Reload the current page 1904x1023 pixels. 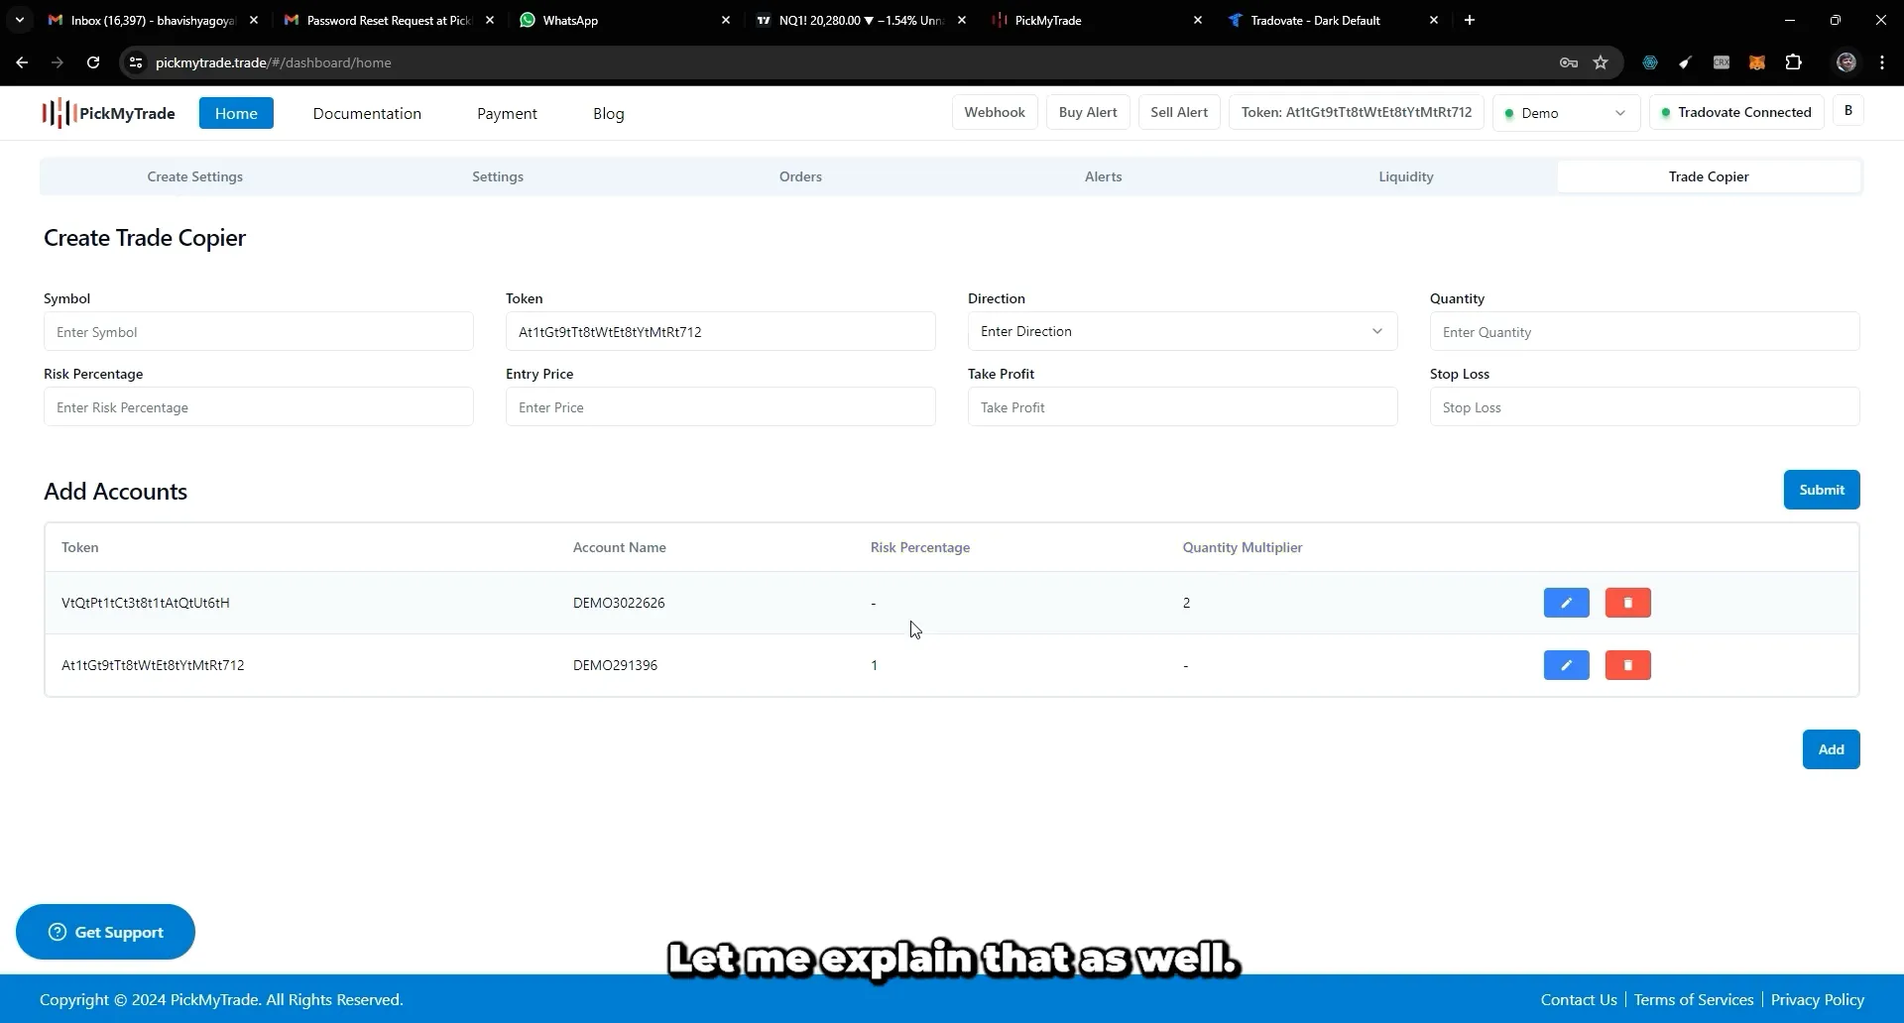pos(93,62)
